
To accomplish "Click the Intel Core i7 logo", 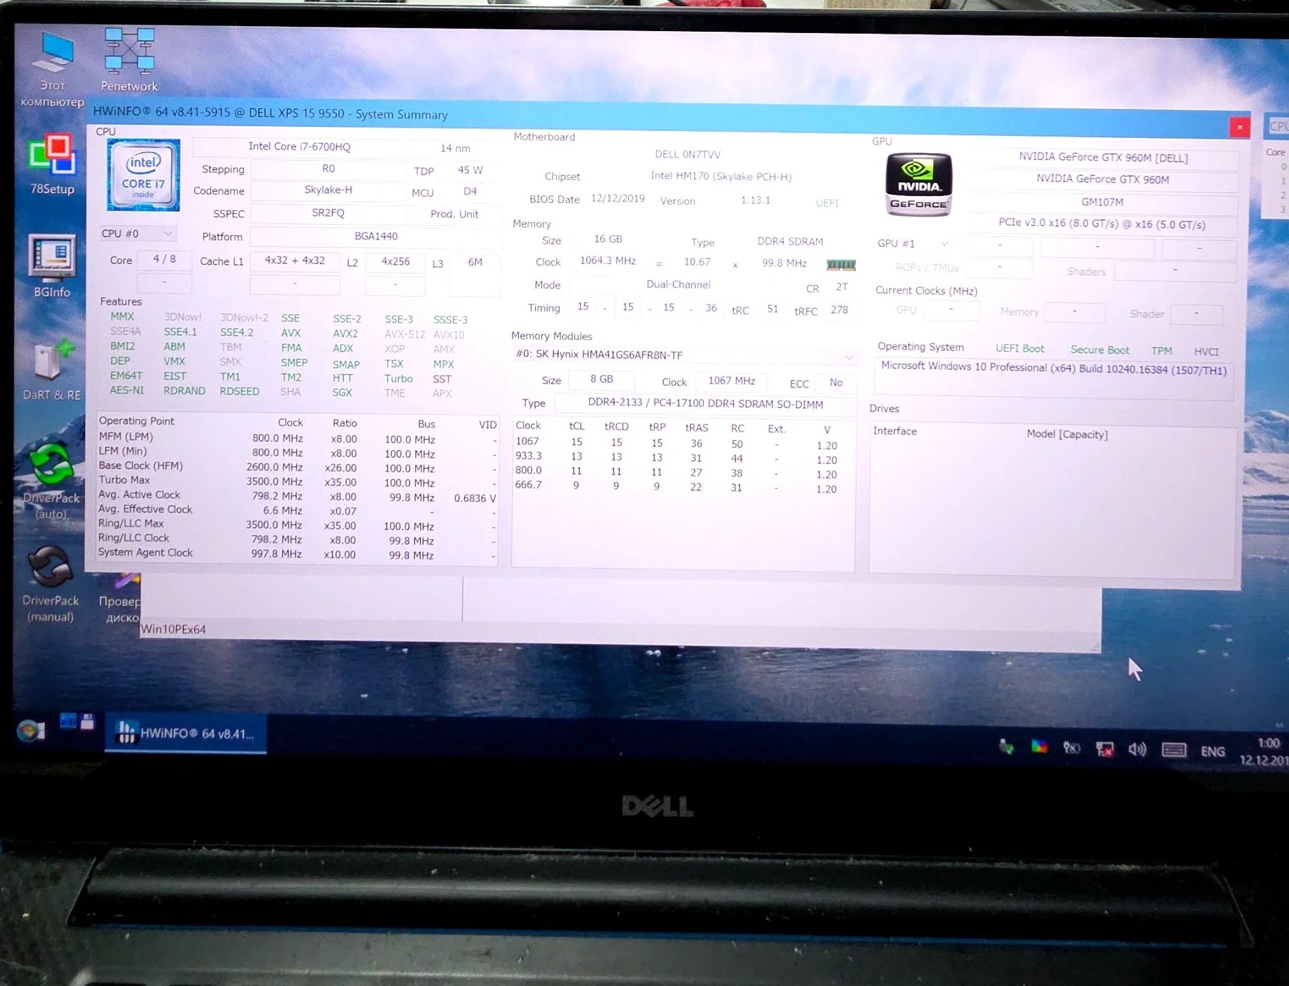I will click(x=143, y=175).
